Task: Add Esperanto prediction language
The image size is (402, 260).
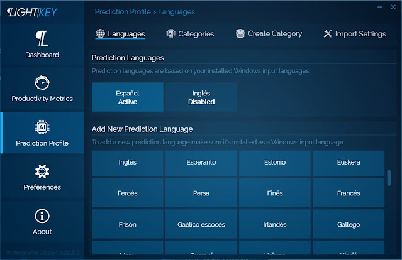Action: coord(201,163)
